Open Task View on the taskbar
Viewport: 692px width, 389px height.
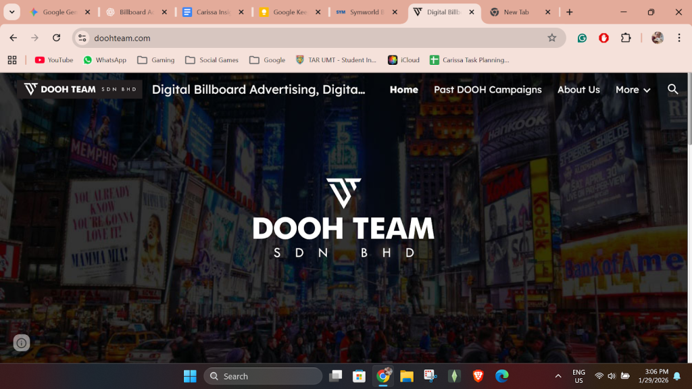[x=335, y=376]
